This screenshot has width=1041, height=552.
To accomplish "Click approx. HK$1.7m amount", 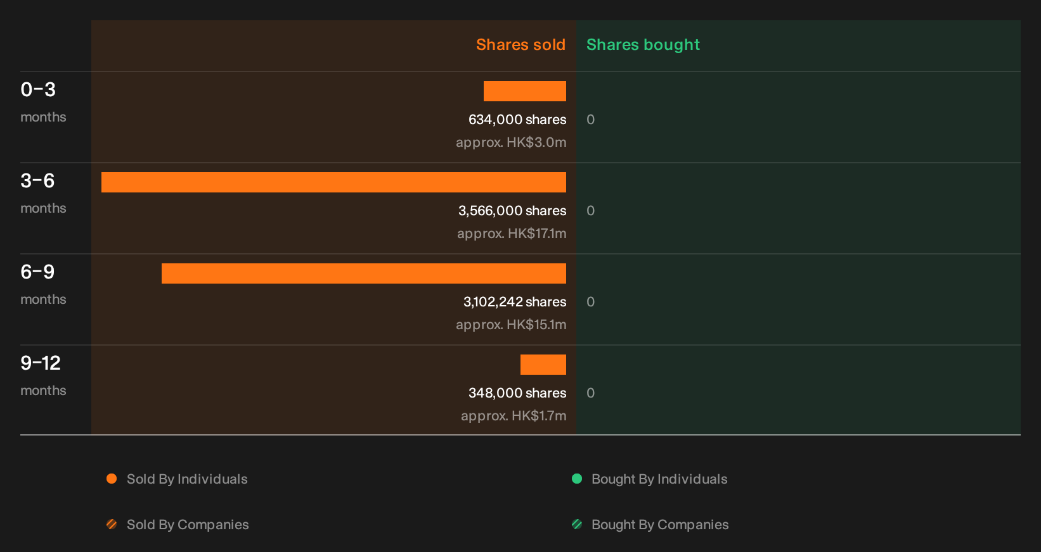I will [514, 416].
